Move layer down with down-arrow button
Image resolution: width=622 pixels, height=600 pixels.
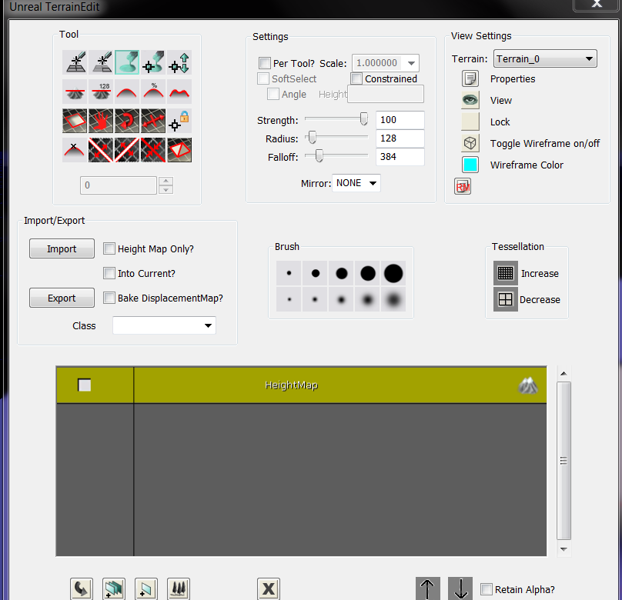pyautogui.click(x=460, y=588)
